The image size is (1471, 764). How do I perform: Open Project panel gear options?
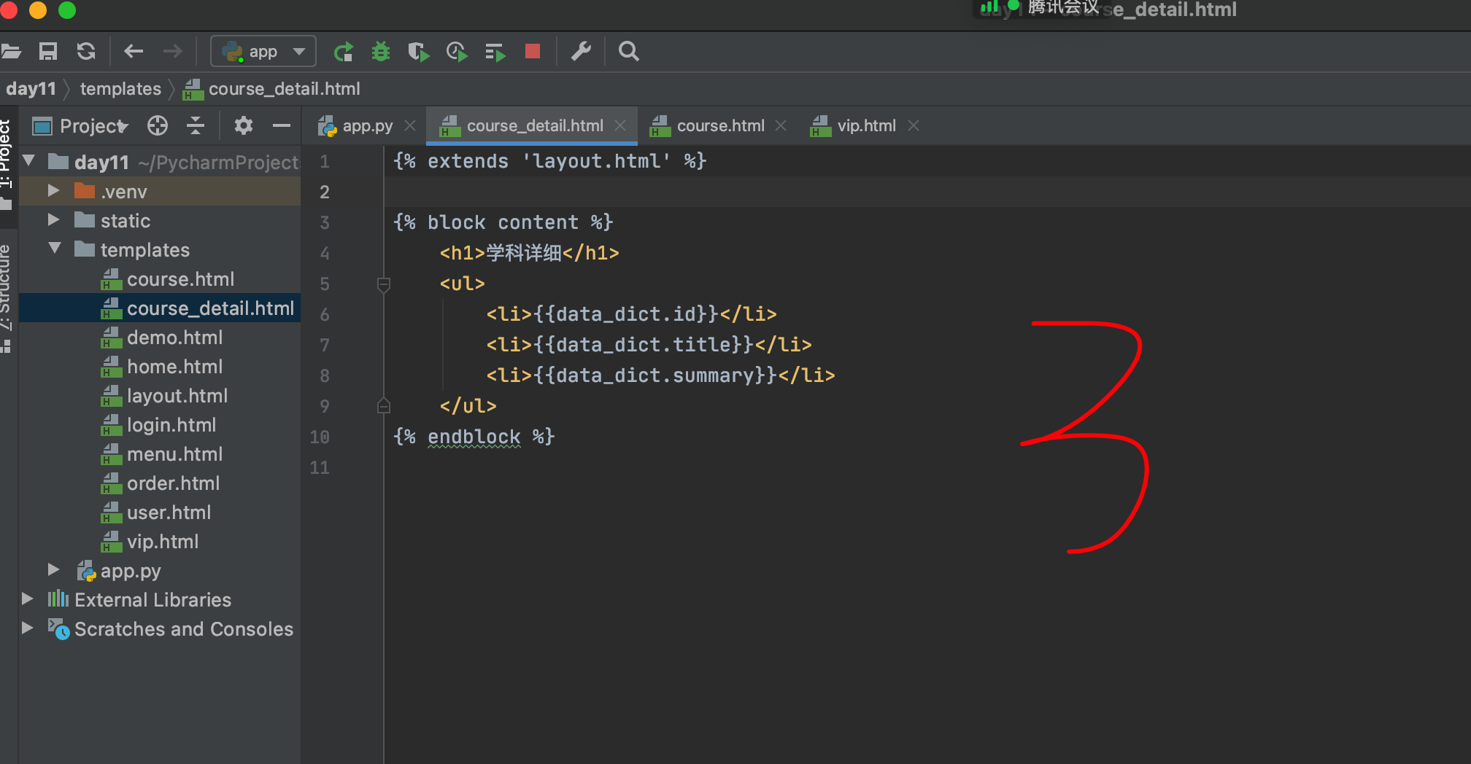point(244,125)
